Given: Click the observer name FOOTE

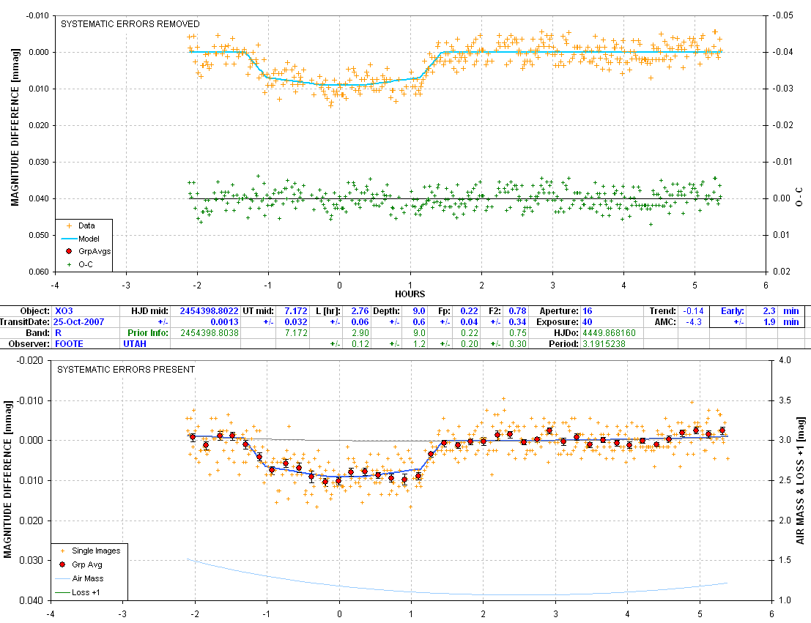Looking at the screenshot, I should point(69,344).
